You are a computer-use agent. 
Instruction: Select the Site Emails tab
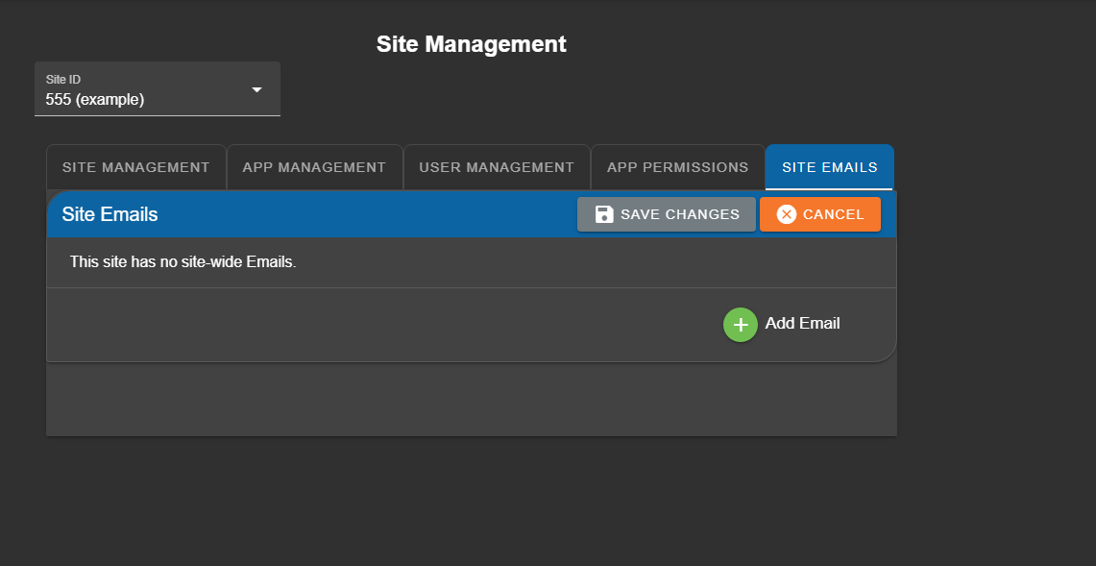(x=829, y=167)
